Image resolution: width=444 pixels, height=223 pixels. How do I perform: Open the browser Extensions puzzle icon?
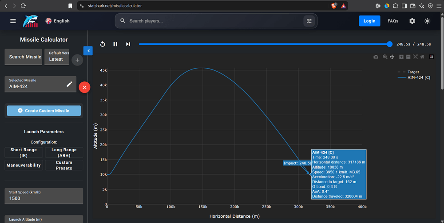pyautogui.click(x=396, y=6)
